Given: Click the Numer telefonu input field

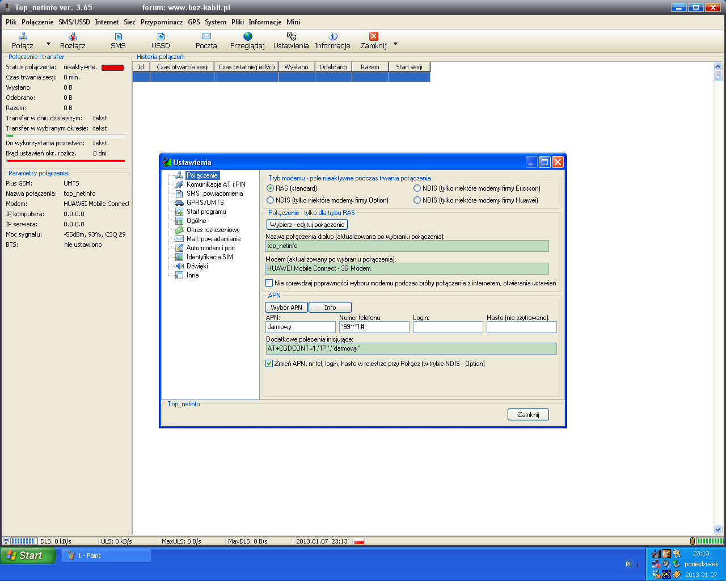Looking at the screenshot, I should 374,327.
